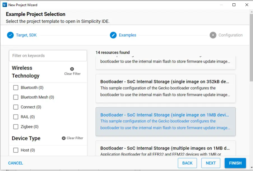Select the Connect checkbox
The width and height of the screenshot is (253, 171).
pyautogui.click(x=16, y=107)
